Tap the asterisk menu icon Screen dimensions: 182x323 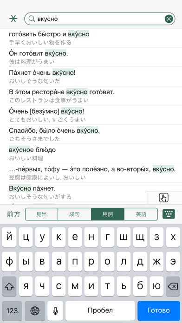click(x=13, y=19)
